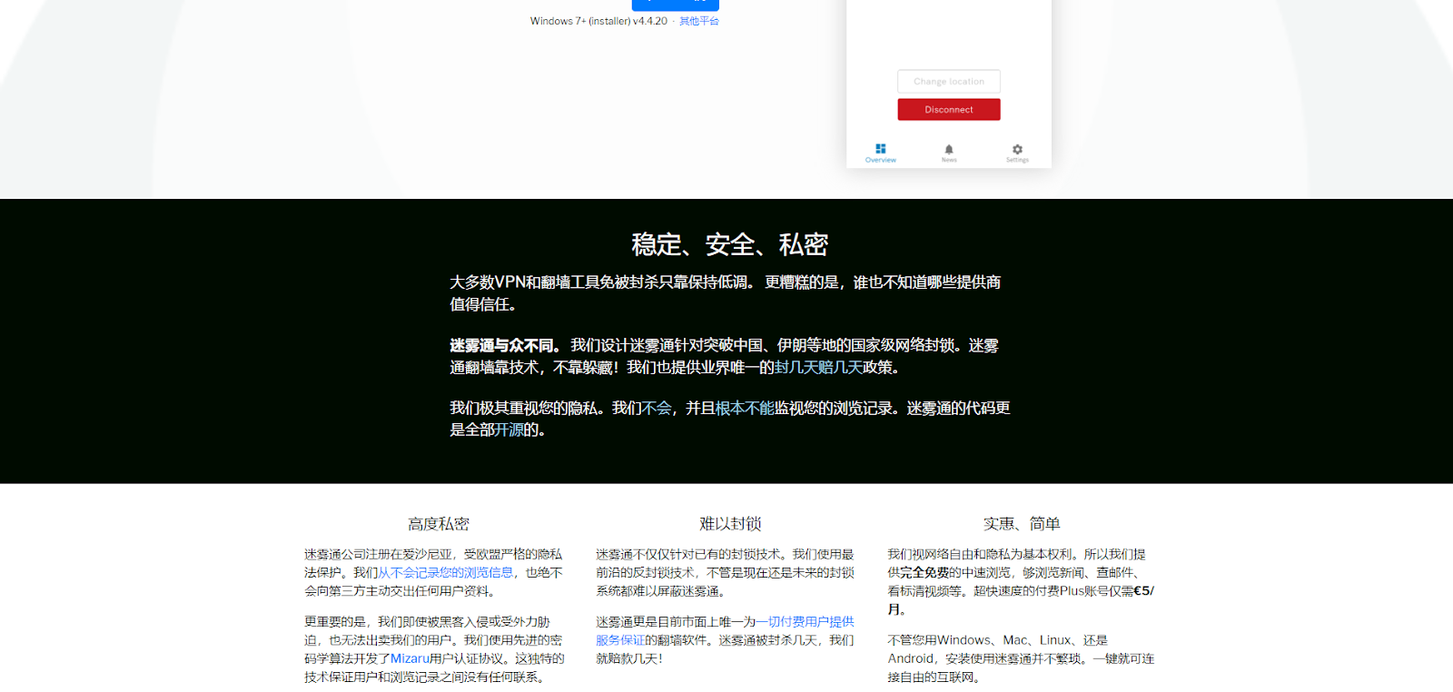This screenshot has width=1453, height=692.
Task: Click the €5/月 price text
Action: (x=1020, y=599)
